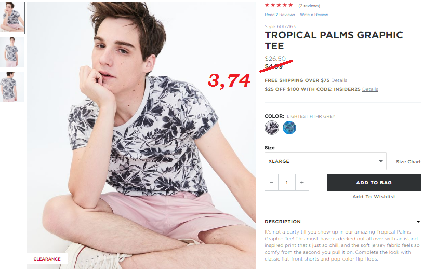423x274 pixels.
Task: Open the XLARGE size dropdown
Action: click(x=325, y=161)
